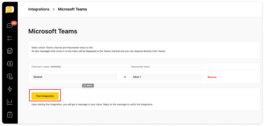Screen dimensions: 264x126
Task: Go back to Integrations breadcrumb
Action: [x=39, y=9]
